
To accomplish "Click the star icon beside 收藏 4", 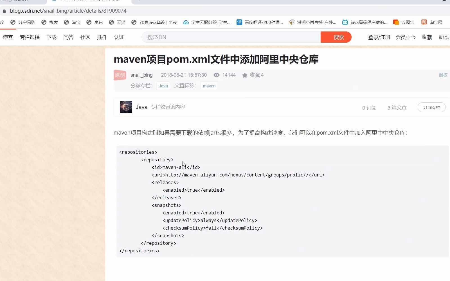I will [245, 75].
